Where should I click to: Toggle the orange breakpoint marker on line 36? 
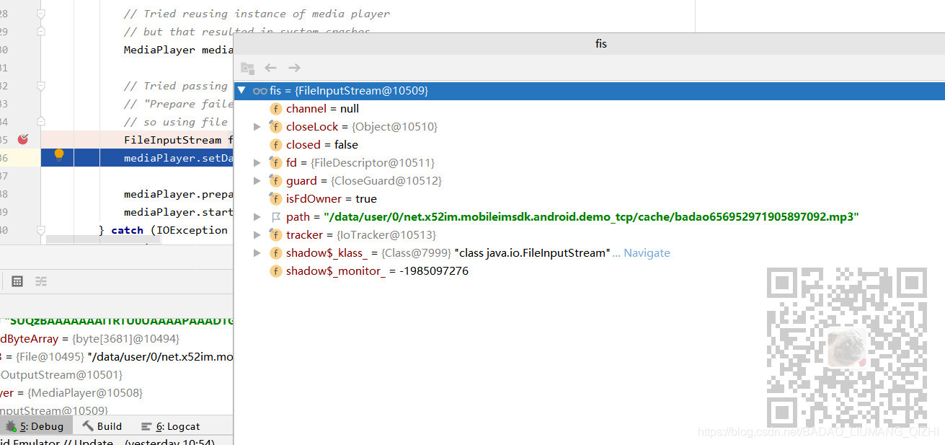(x=59, y=154)
